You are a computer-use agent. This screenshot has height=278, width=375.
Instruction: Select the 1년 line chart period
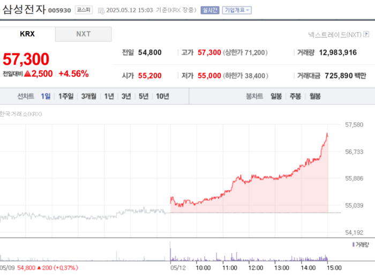pos(109,96)
